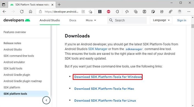Open the Favorites list
The height and width of the screenshot is (107, 194).
pyautogui.click(x=127, y=11)
